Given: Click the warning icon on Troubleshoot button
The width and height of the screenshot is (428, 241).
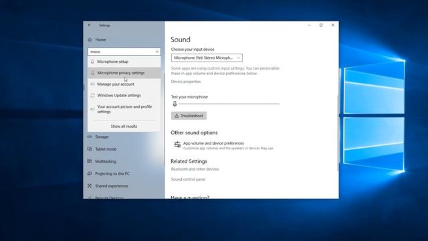Looking at the screenshot, I should [177, 116].
